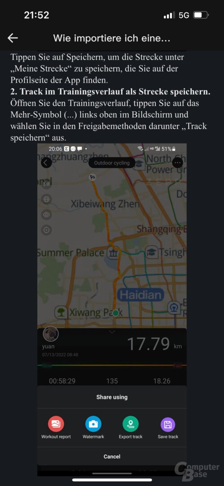The image size is (224, 486).
Task: Toggle the eye visibility icon on map
Action: click(46, 215)
